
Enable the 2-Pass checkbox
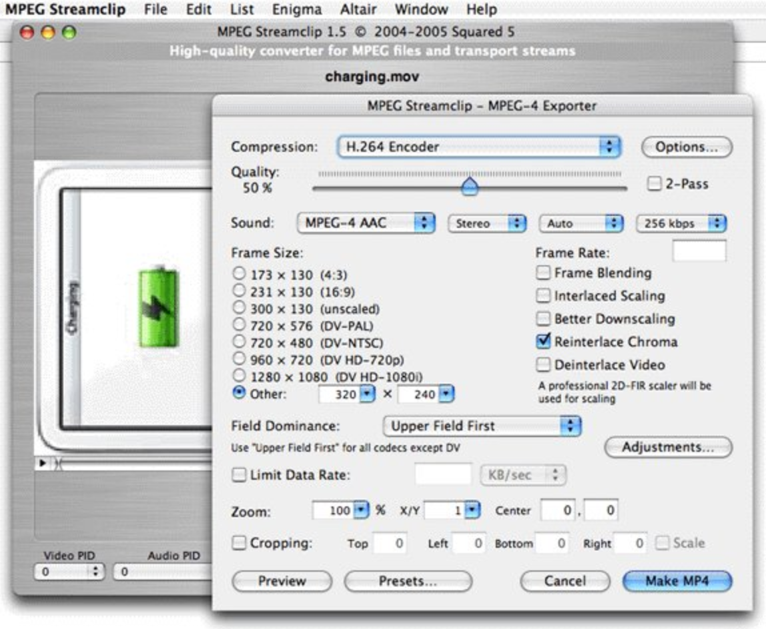(654, 183)
